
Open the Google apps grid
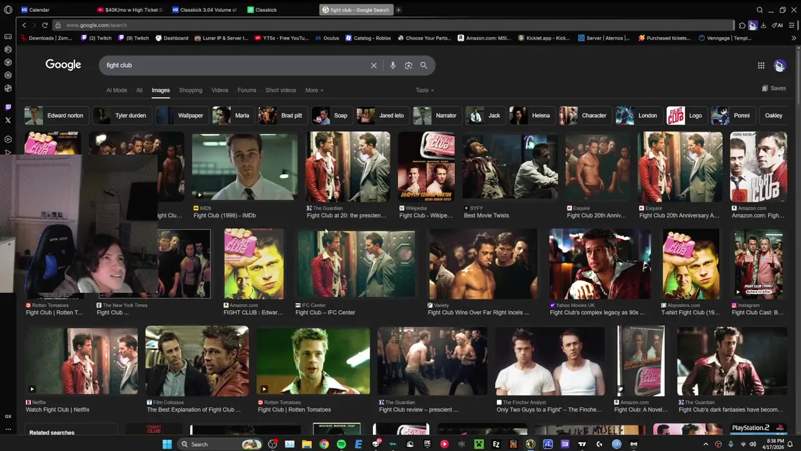pyautogui.click(x=761, y=65)
